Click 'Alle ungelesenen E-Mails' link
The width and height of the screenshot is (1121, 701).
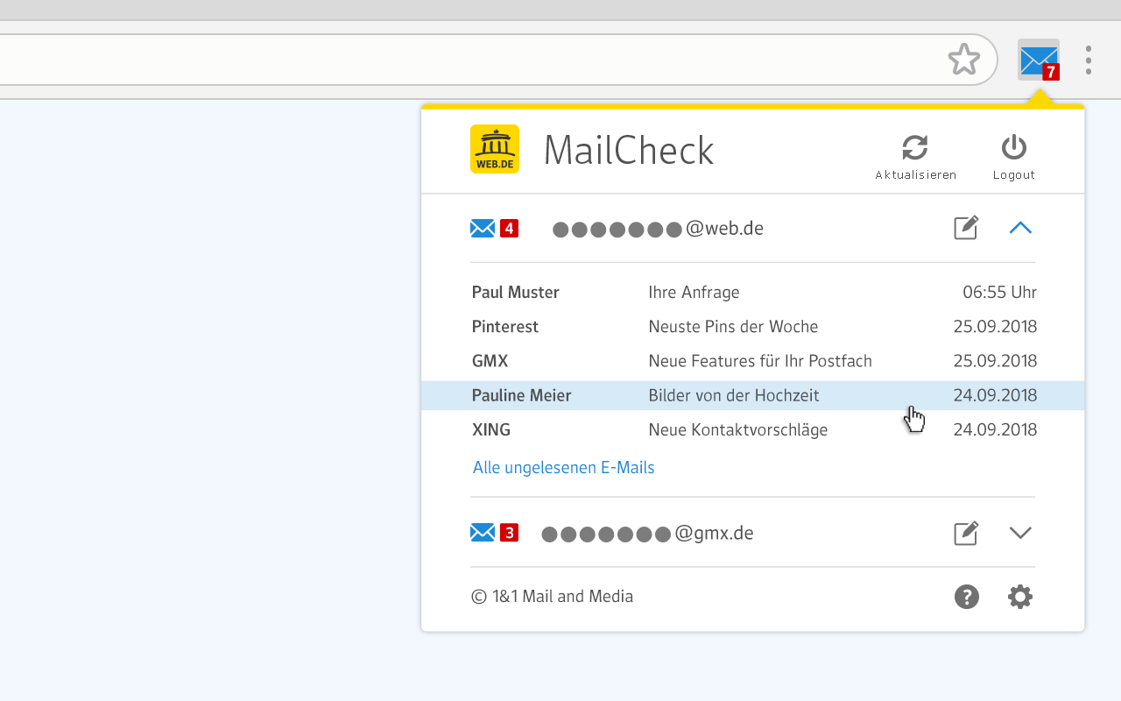[x=563, y=467]
